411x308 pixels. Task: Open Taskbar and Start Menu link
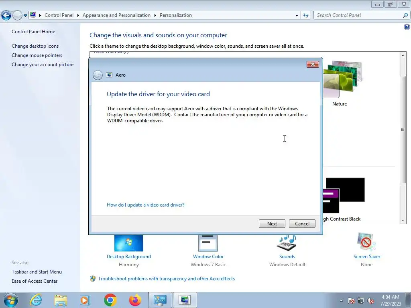click(x=37, y=272)
